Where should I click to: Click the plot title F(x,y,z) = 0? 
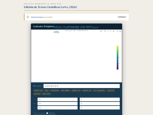76,31
